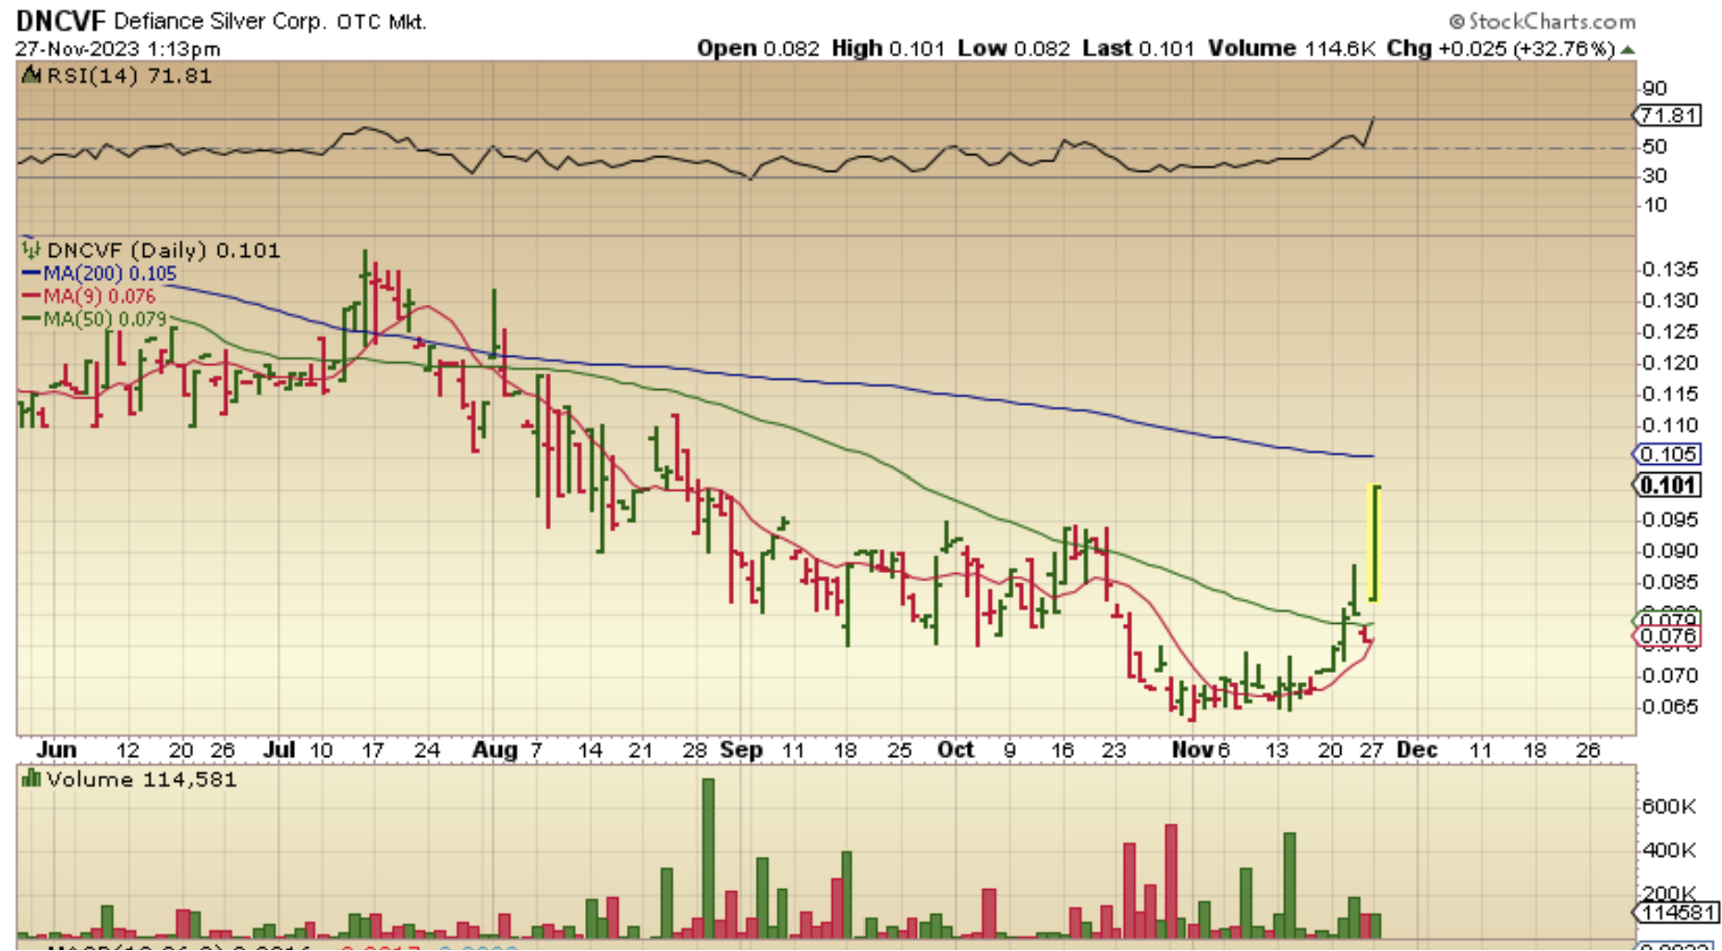Click the 90 level on the RSI axis
Viewport: 1722px width, 951px height.
pos(1655,89)
